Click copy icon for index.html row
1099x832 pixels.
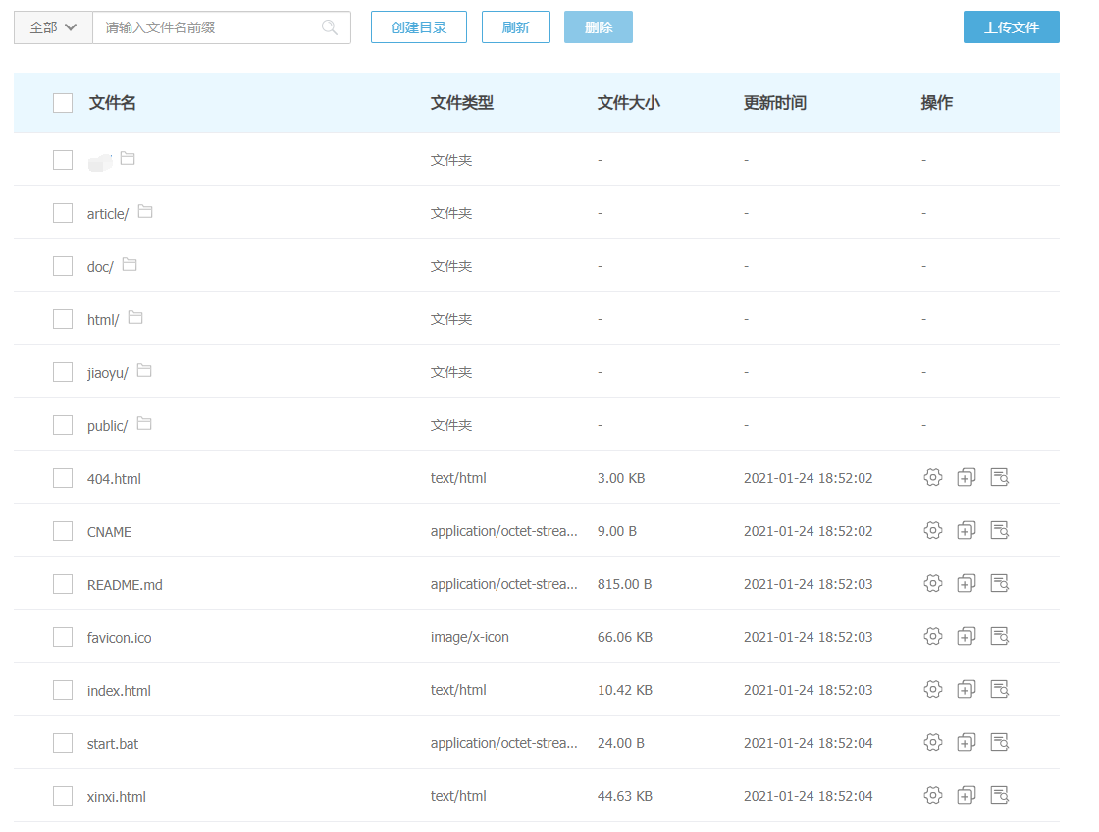(967, 690)
